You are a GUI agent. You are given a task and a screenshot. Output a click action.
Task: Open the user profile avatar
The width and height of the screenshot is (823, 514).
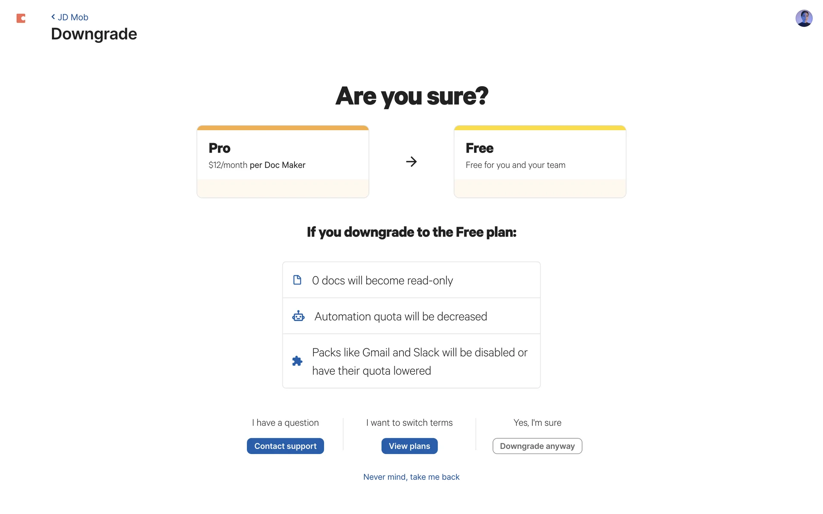804,18
